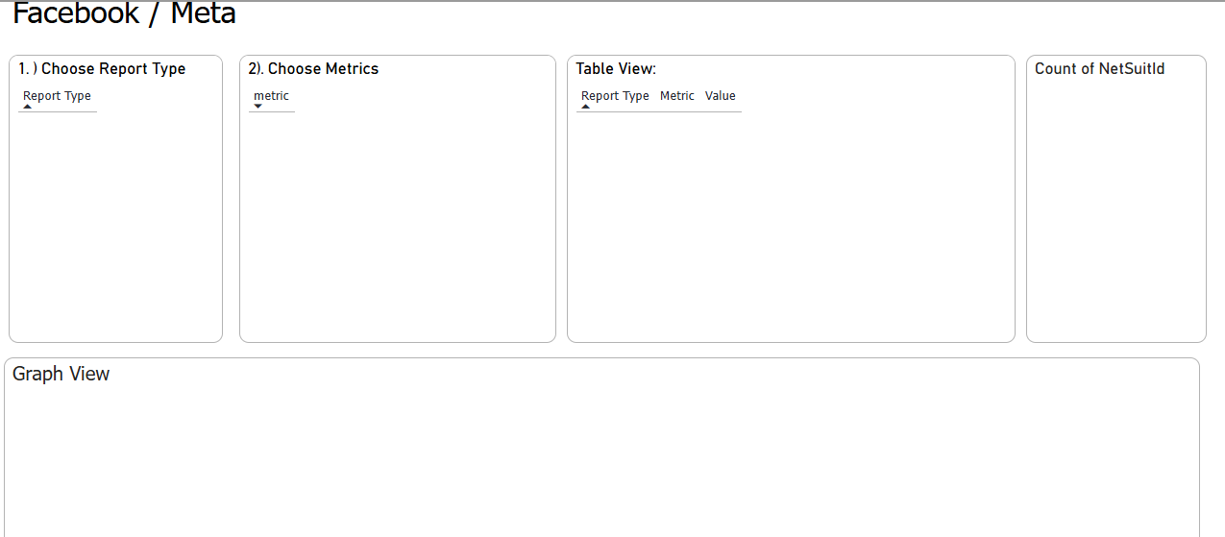Select the 'Table View:' title
1225x537 pixels.
coord(616,69)
